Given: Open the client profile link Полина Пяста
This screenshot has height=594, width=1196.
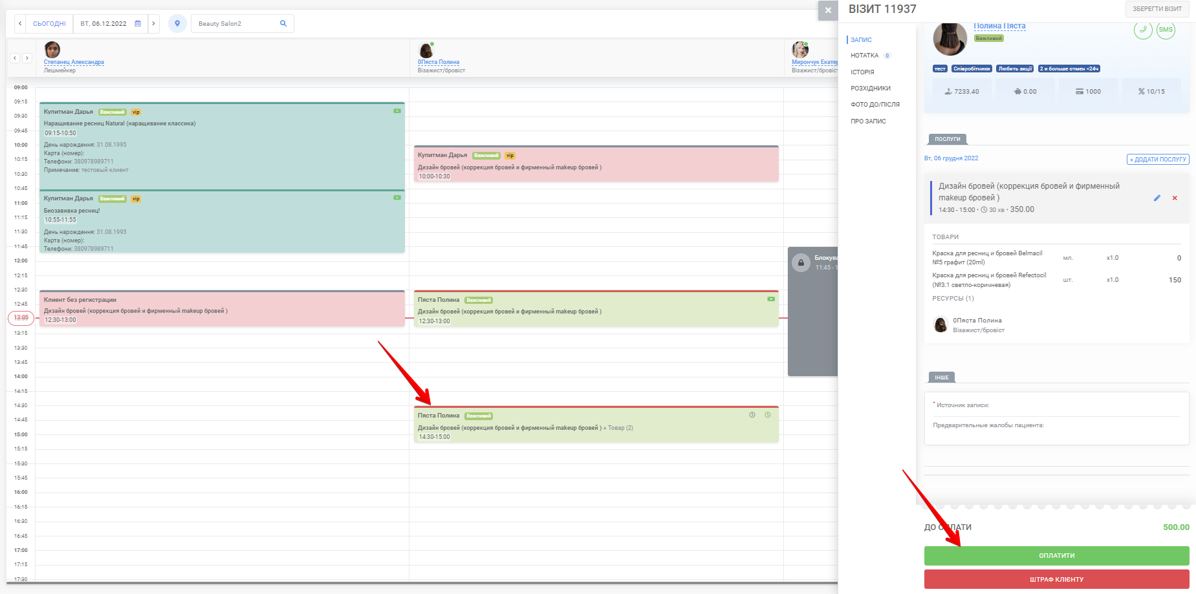Looking at the screenshot, I should (x=999, y=26).
